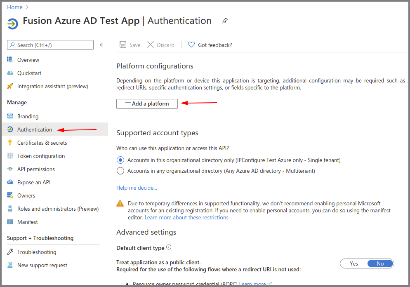Viewport: 410px width, 287px height.
Task: Click the Manage section heading
Action: coord(17,102)
